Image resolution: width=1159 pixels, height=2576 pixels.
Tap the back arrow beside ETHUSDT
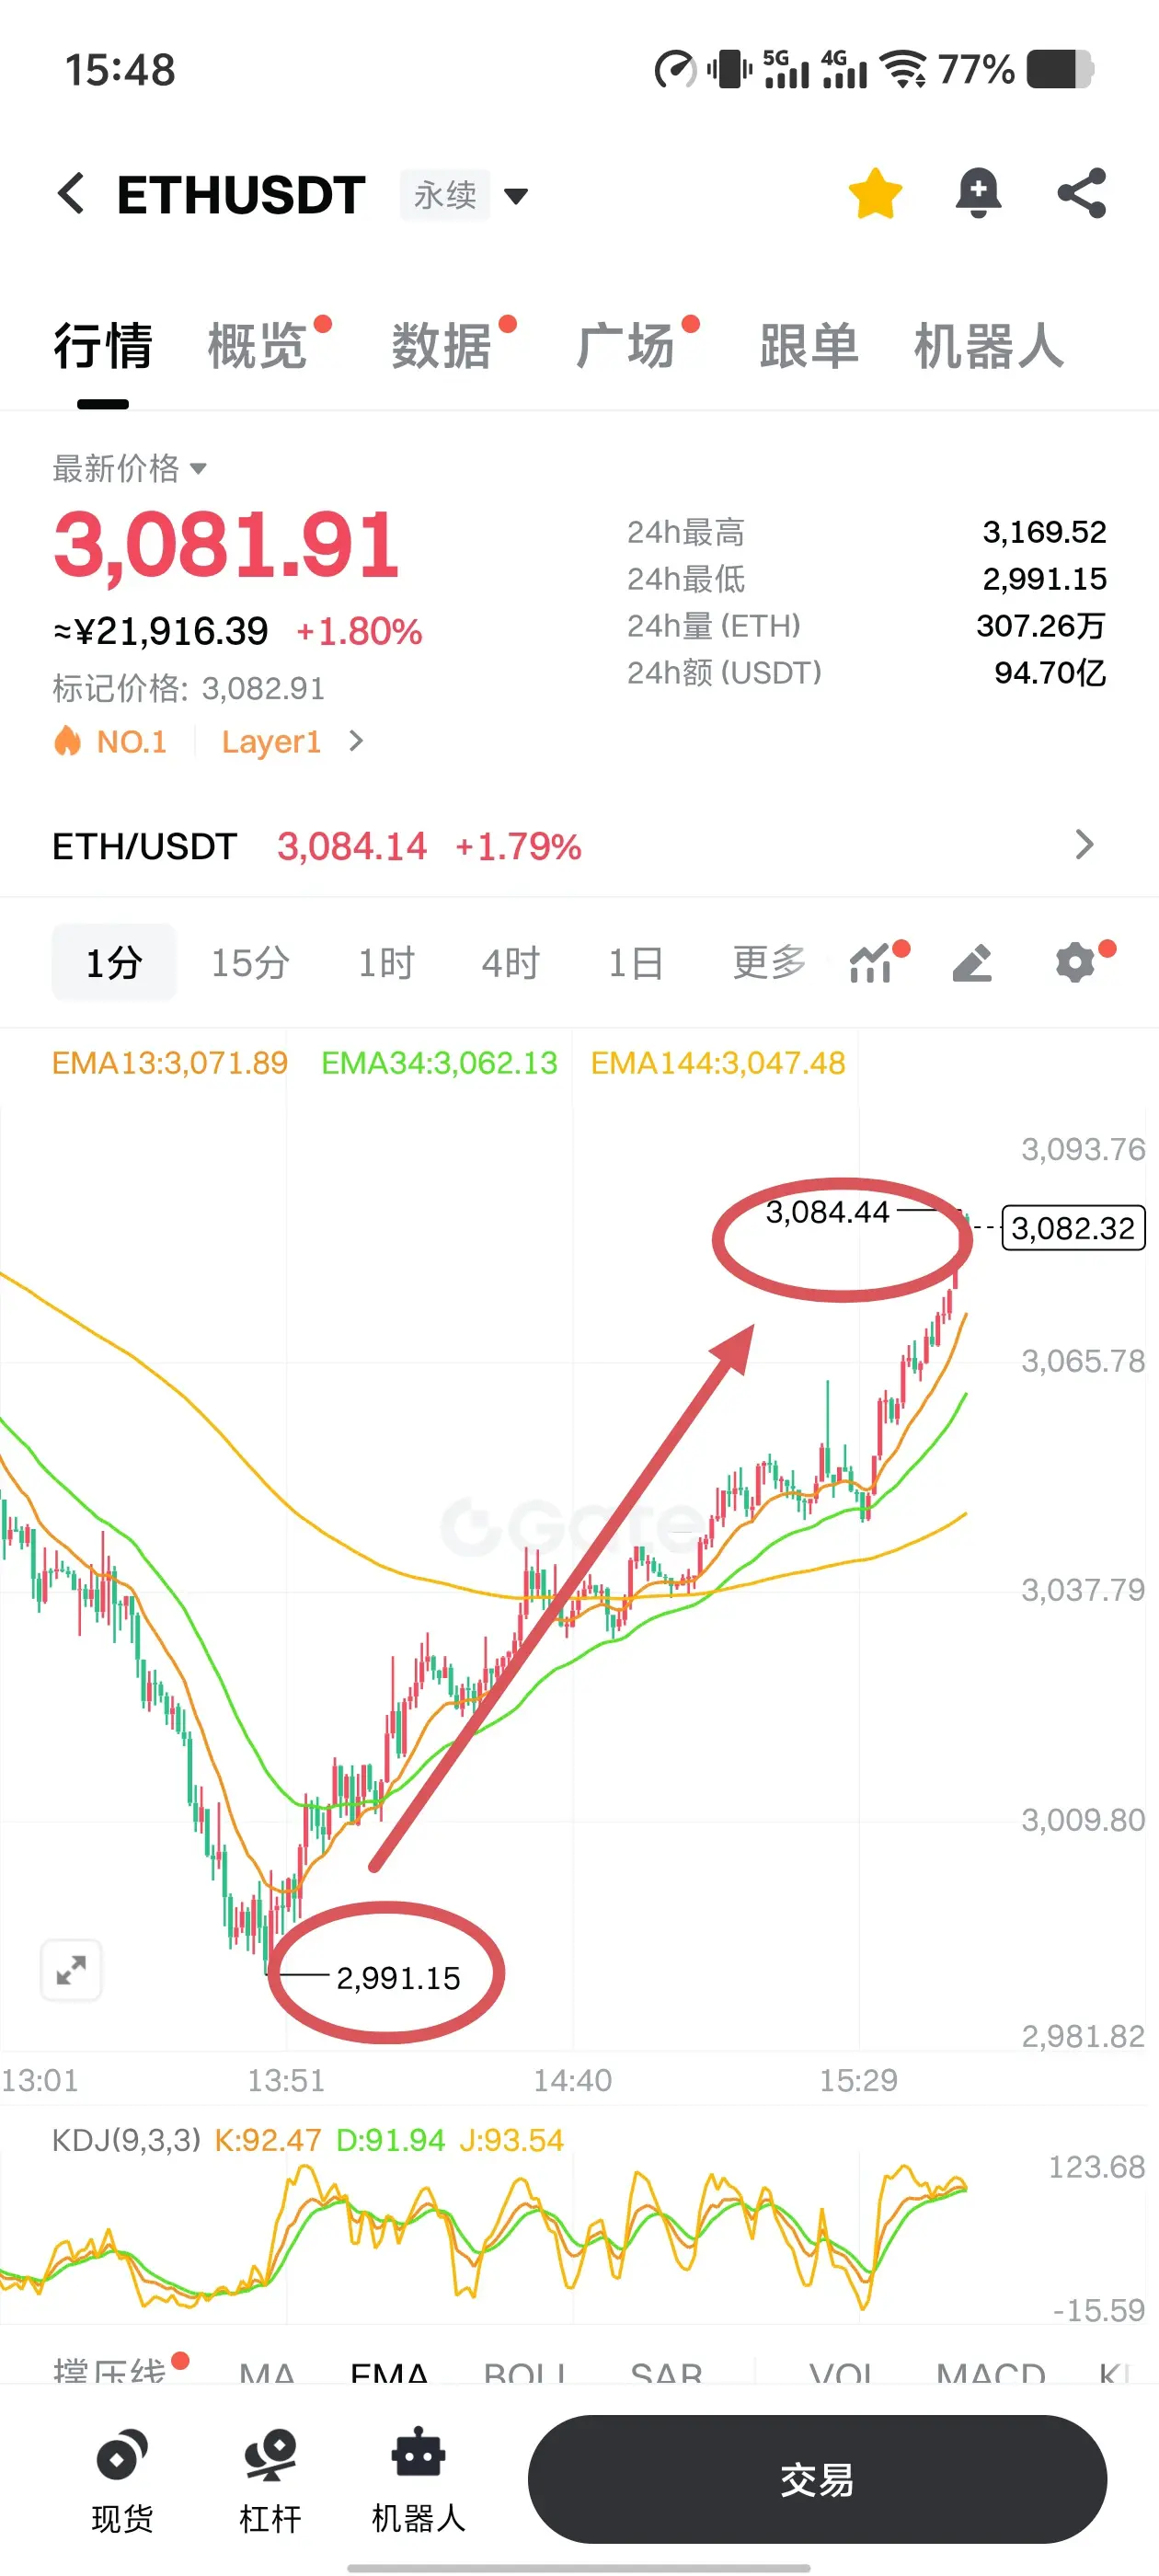[70, 193]
